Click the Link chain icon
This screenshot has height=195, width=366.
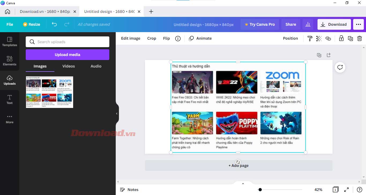(328, 39)
